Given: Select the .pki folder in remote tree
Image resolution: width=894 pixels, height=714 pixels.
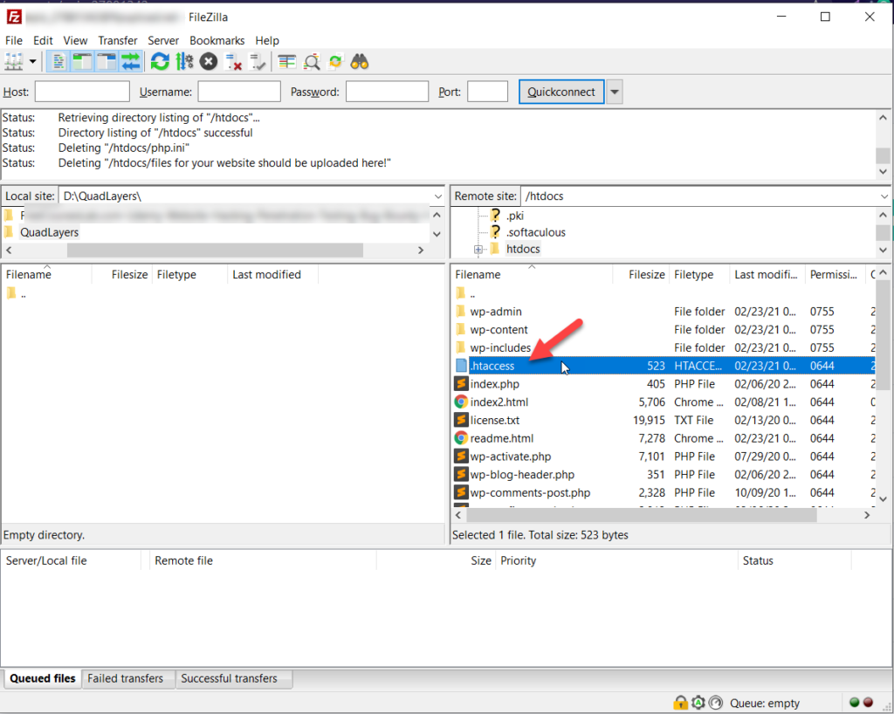Looking at the screenshot, I should tap(515, 216).
